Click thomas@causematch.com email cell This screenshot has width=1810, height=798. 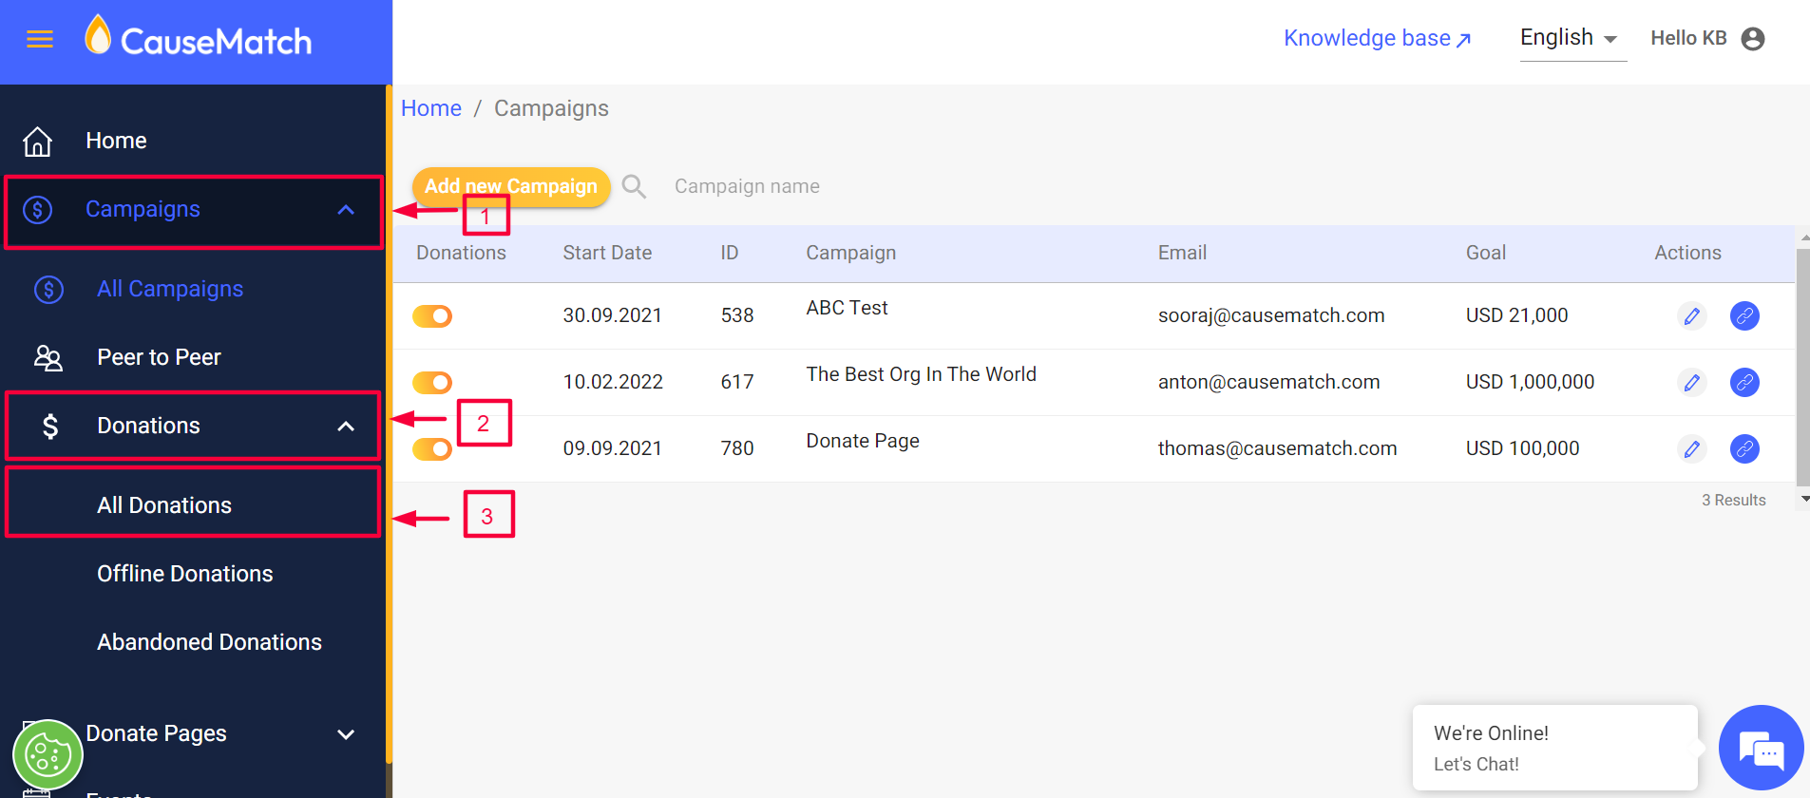1277,448
